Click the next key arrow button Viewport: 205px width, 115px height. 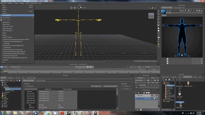[155, 80]
